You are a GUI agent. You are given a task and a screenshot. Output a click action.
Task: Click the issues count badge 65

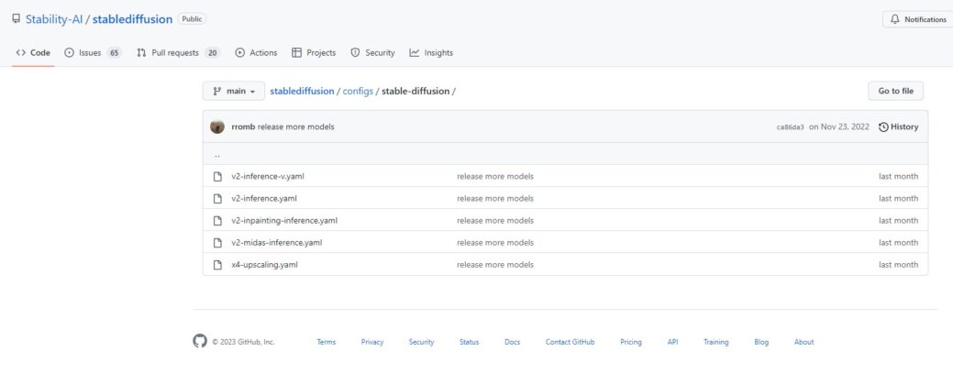[x=114, y=53]
